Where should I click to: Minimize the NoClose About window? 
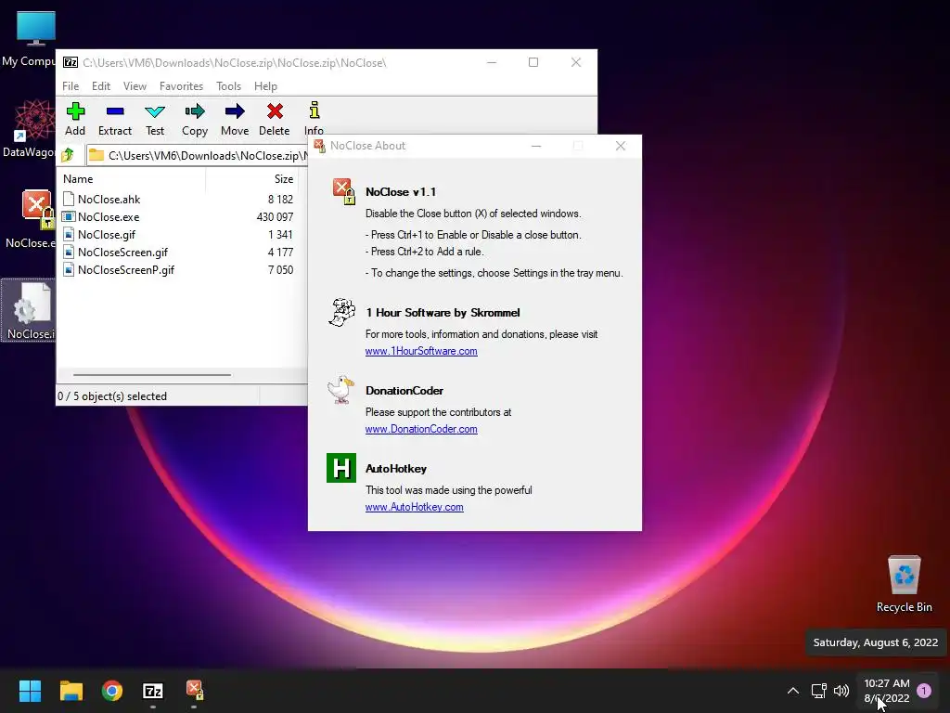tap(536, 146)
